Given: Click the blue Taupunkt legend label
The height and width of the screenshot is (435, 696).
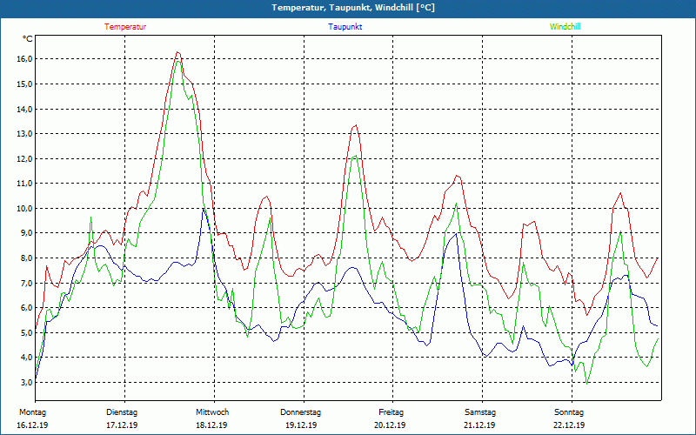Looking at the screenshot, I should tap(345, 27).
